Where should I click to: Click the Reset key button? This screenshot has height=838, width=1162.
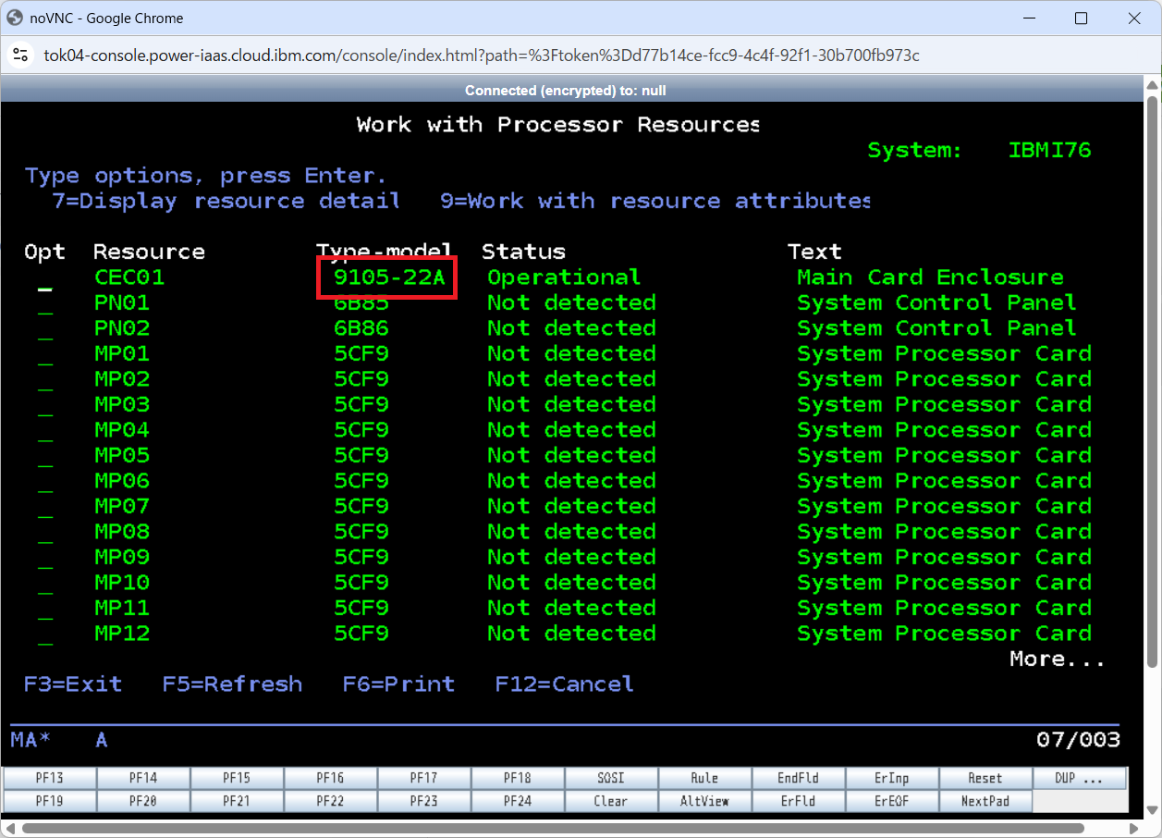985,778
